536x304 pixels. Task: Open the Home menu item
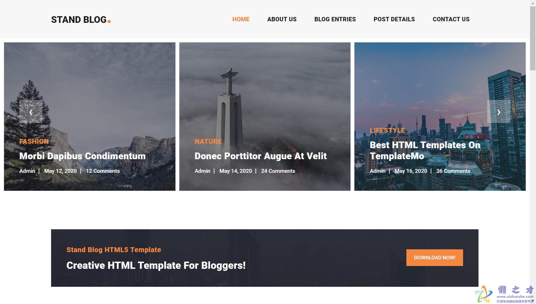point(241,19)
